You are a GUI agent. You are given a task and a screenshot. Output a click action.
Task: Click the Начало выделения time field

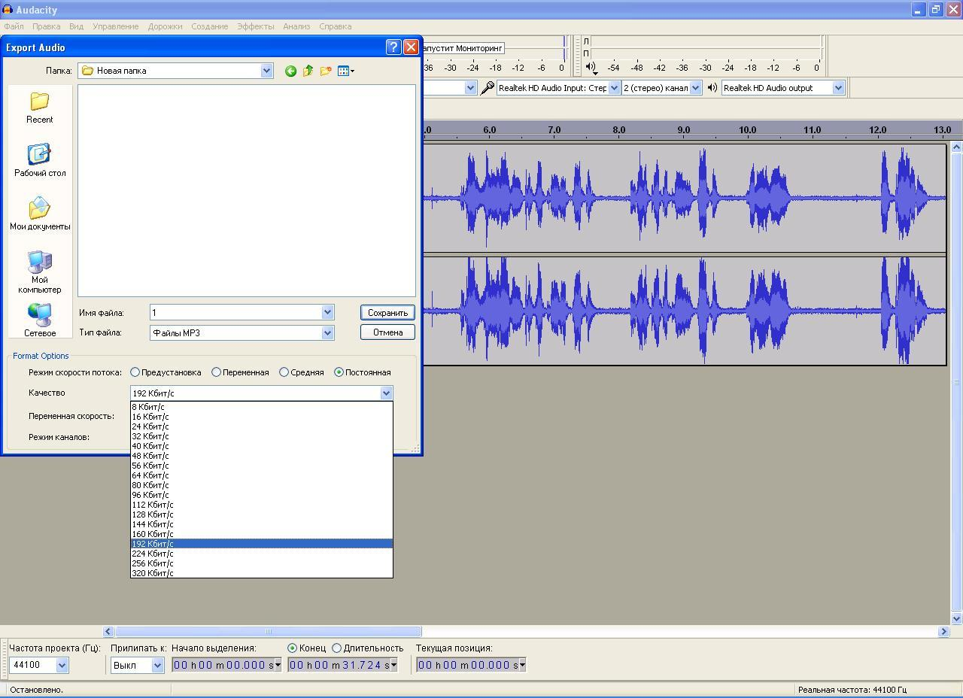point(226,665)
